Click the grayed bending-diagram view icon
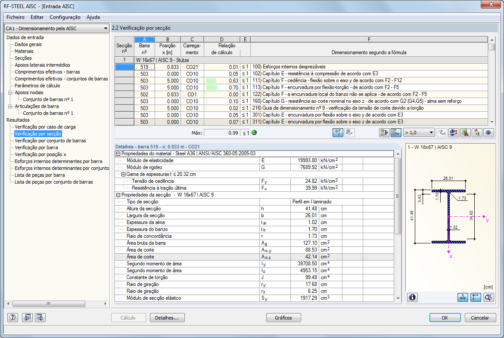Image resolution: width=504 pixels, height=338 pixels. click(349, 132)
